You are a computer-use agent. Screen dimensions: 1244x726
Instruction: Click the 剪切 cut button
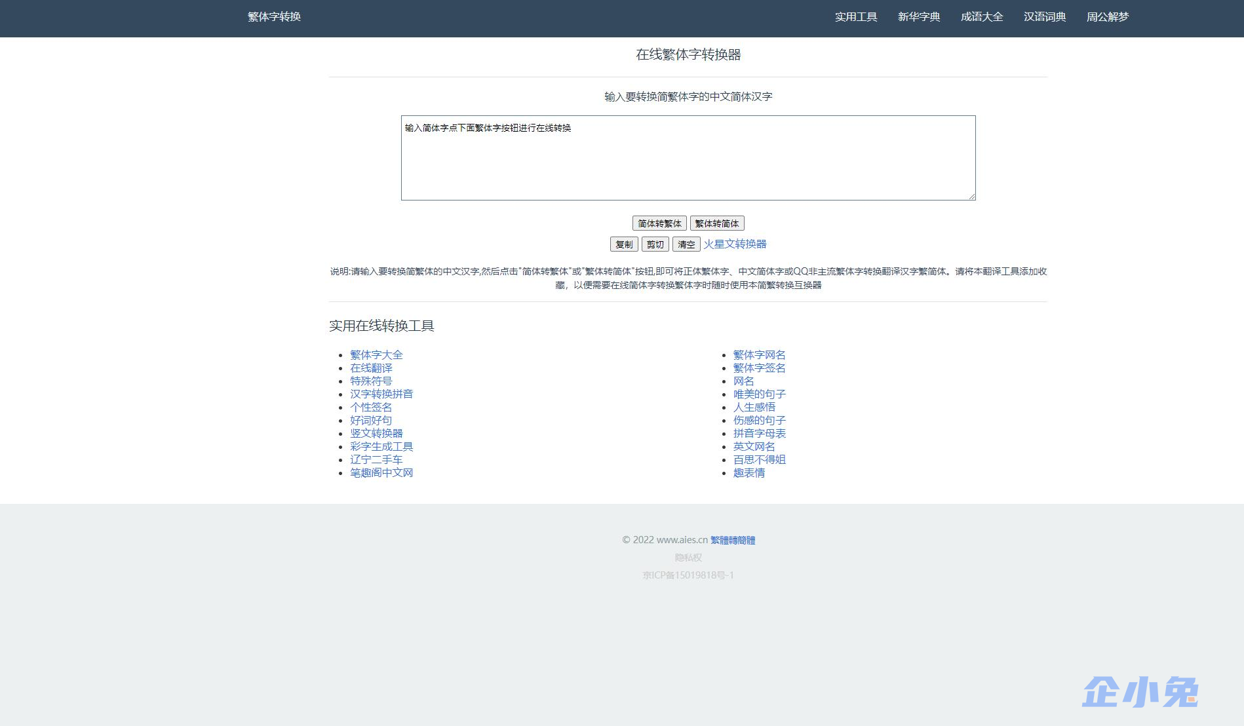[x=655, y=244]
